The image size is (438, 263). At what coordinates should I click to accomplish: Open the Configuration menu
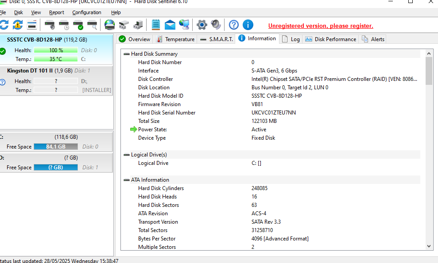tap(86, 12)
